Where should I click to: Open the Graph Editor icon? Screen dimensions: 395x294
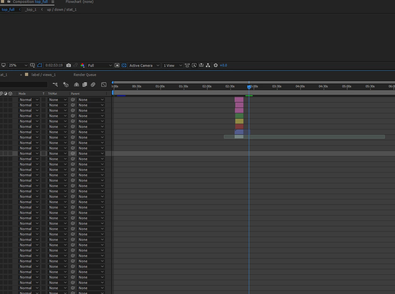click(104, 84)
